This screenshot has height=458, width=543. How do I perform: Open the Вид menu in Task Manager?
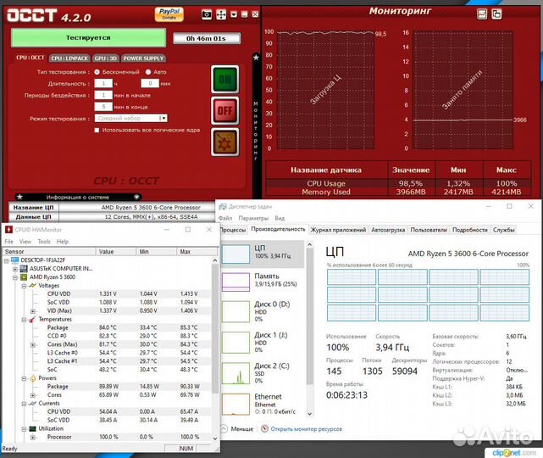(x=280, y=218)
